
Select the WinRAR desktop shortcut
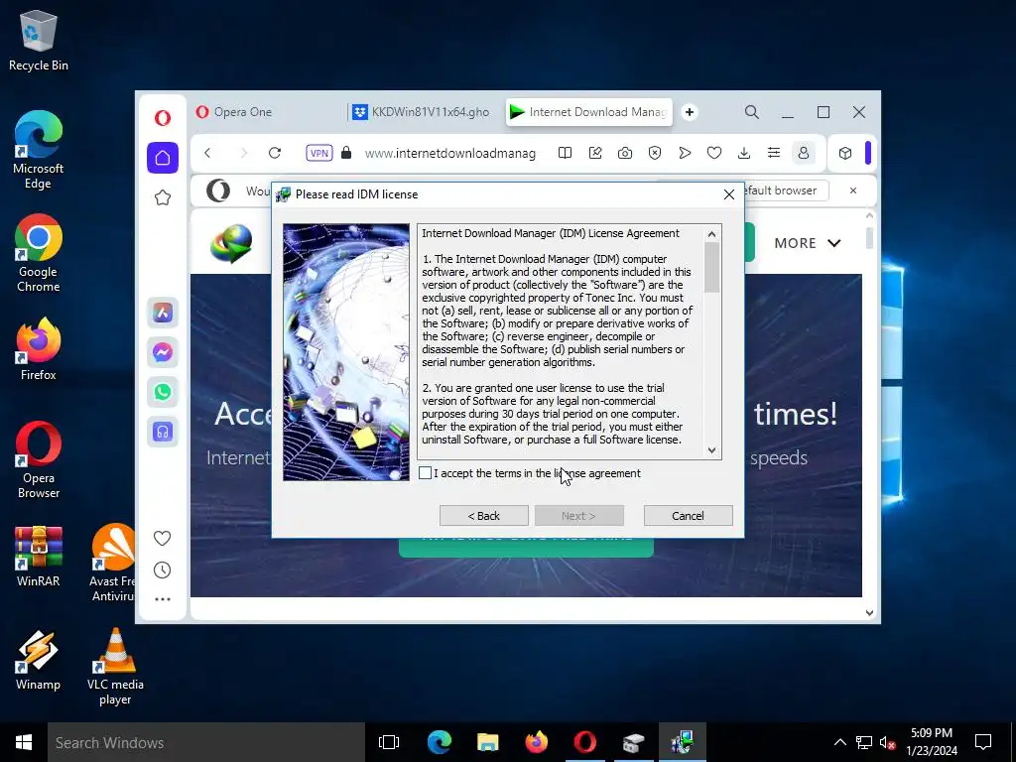[x=39, y=556]
